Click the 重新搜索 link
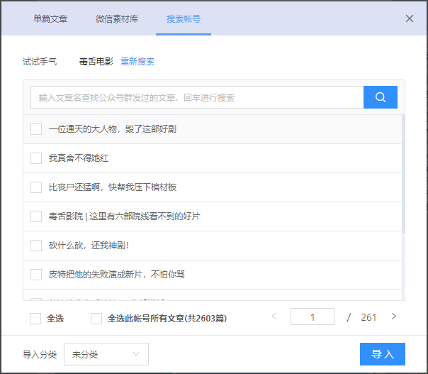 pyautogui.click(x=137, y=61)
